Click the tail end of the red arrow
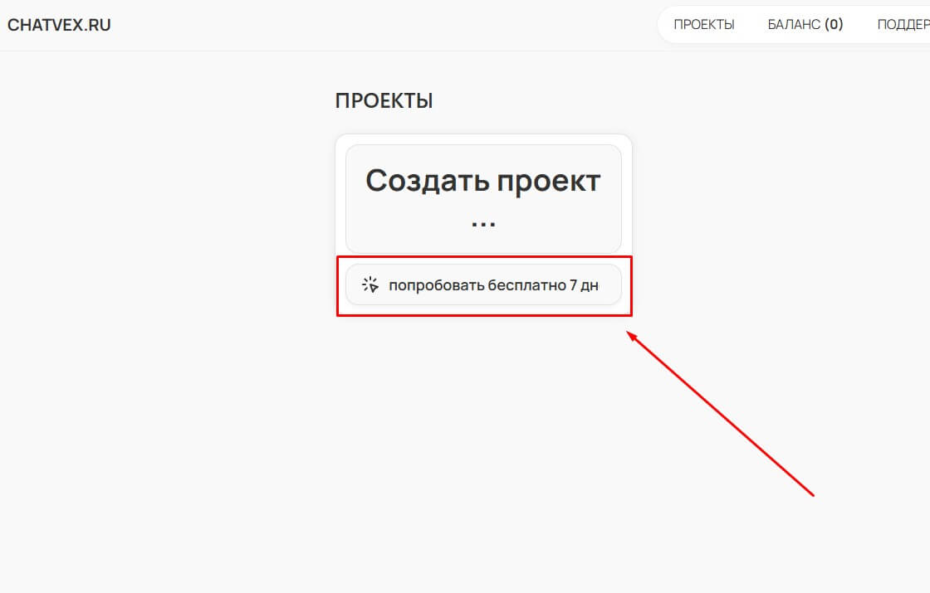 pos(812,495)
